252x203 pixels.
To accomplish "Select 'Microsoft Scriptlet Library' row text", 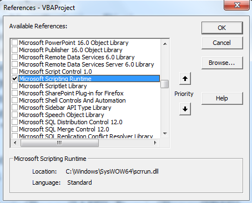I will tap(53, 86).
